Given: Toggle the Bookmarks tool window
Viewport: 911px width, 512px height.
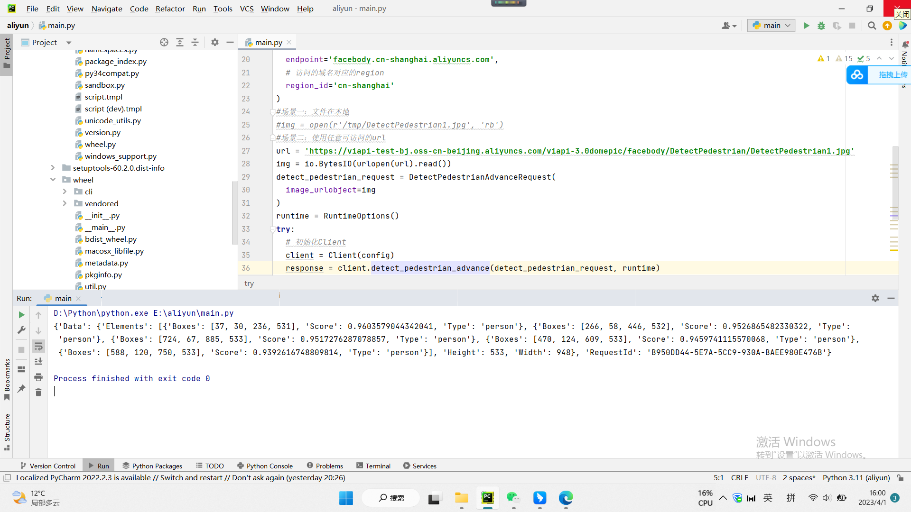Looking at the screenshot, I should [7, 379].
